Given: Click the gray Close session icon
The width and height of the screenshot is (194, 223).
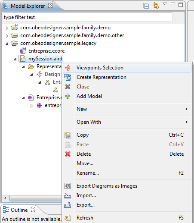Looking at the screenshot, I should [68, 87].
